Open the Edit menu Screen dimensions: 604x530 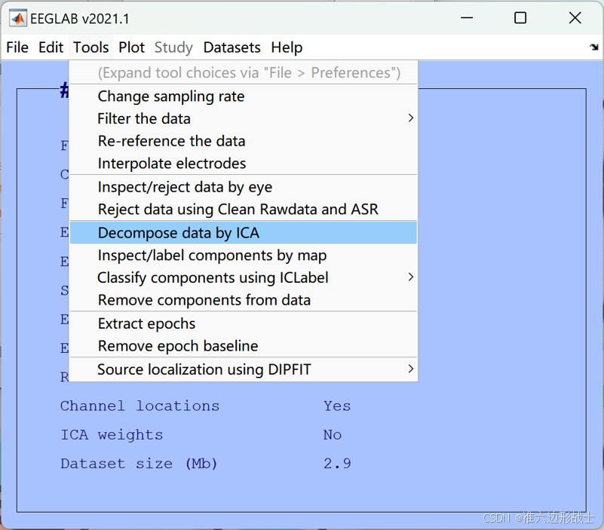[x=51, y=47]
